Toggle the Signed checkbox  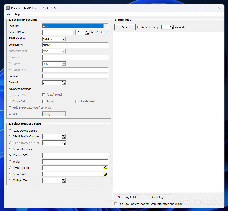44,101
